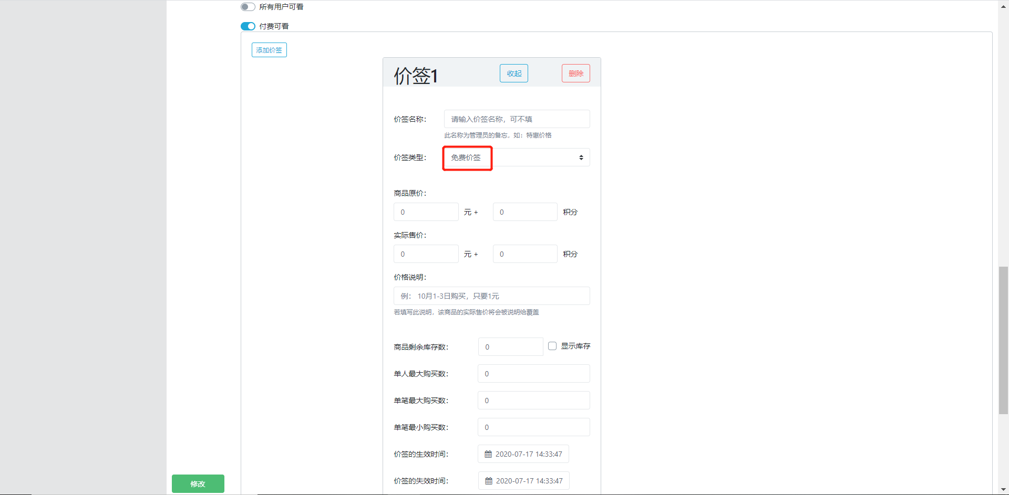Click the vertical page scrollbar thumb
The height and width of the screenshot is (495, 1009).
[x=1003, y=340]
